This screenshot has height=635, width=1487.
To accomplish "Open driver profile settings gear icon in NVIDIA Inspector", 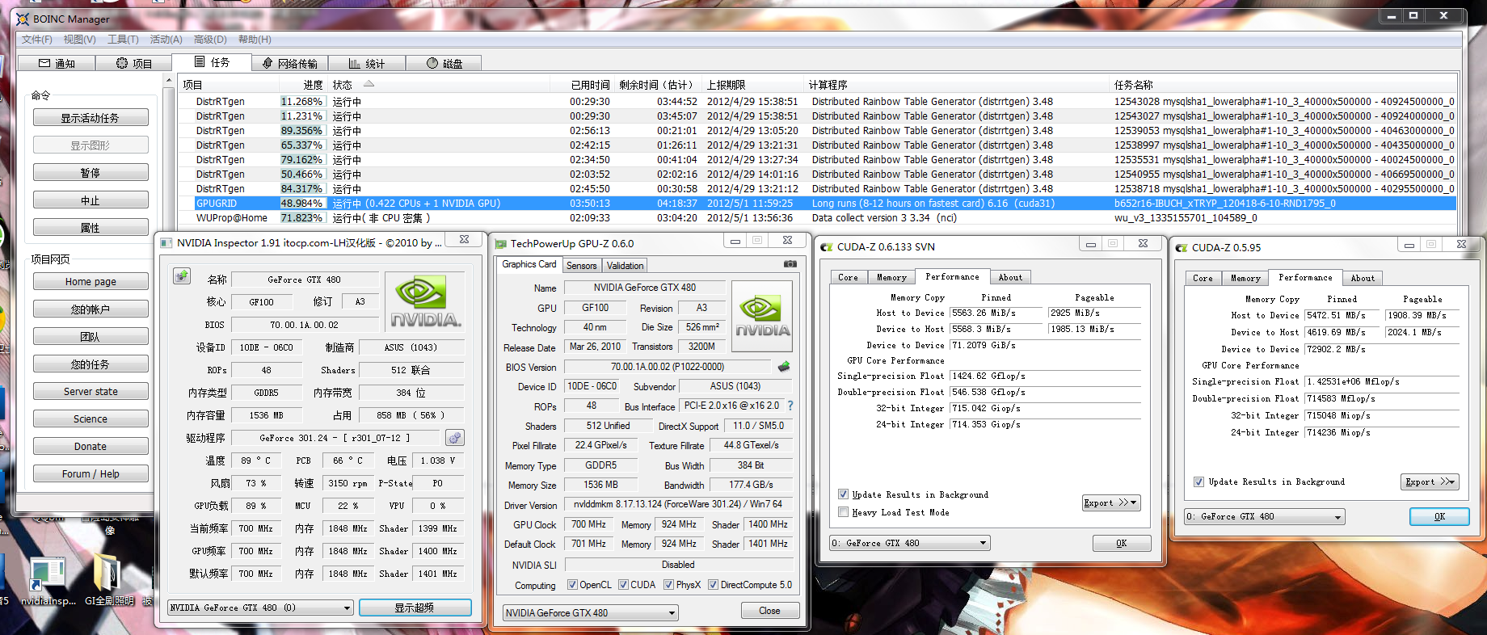I will (455, 438).
